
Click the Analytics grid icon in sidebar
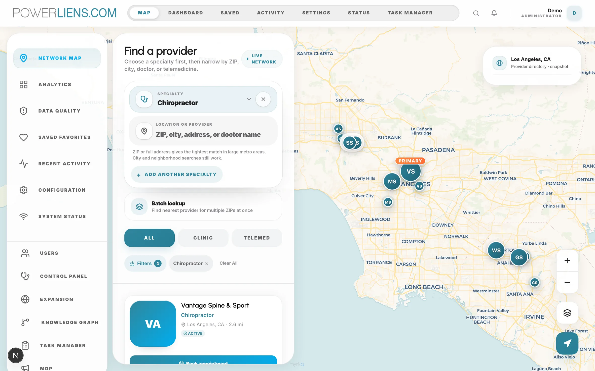[23, 84]
